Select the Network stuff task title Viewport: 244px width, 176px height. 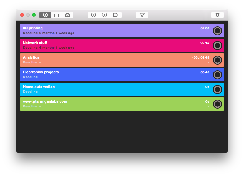click(35, 43)
